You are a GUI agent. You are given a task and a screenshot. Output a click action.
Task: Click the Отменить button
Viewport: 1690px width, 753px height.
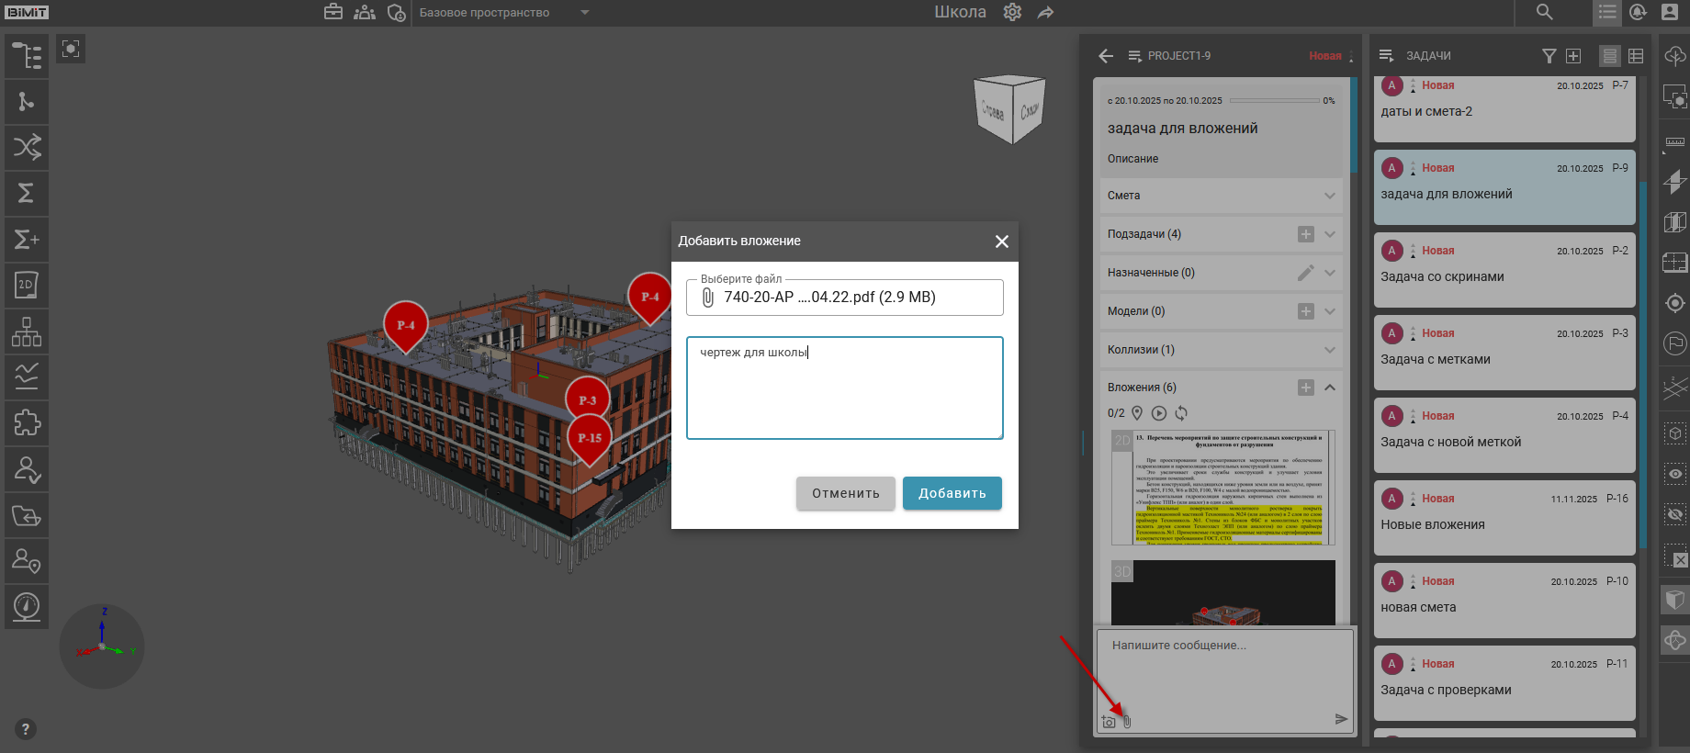tap(845, 493)
